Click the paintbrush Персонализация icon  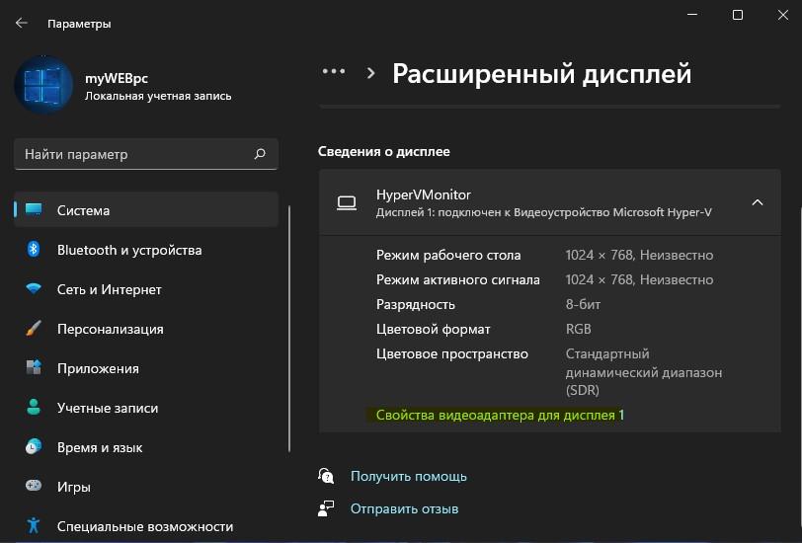(34, 328)
